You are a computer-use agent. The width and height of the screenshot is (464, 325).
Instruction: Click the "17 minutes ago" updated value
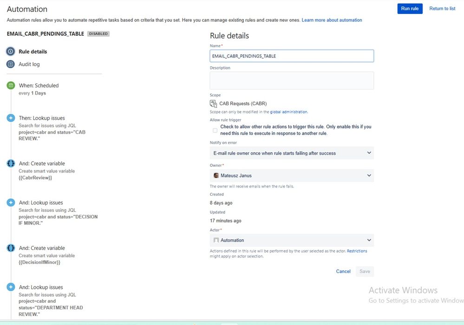pos(225,221)
